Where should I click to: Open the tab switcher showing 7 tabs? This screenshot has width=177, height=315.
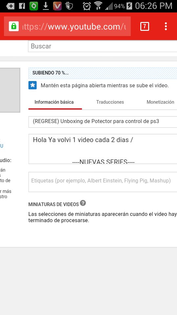145,26
